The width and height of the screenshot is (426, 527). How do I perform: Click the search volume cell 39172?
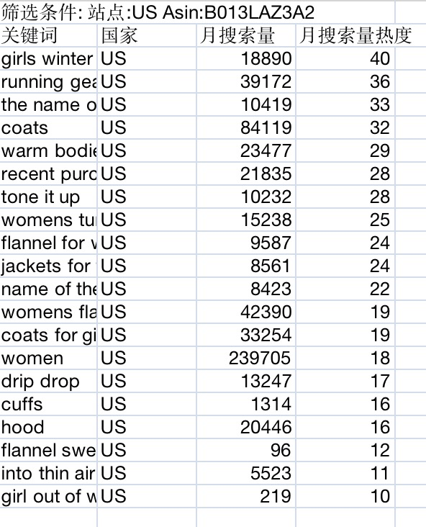tap(246, 81)
